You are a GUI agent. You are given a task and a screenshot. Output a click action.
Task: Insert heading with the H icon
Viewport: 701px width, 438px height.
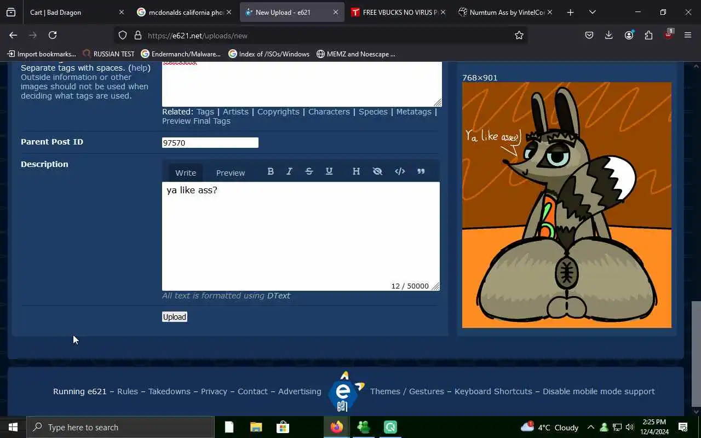coord(356,171)
